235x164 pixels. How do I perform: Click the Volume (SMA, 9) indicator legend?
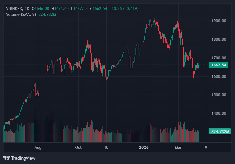pos(21,14)
